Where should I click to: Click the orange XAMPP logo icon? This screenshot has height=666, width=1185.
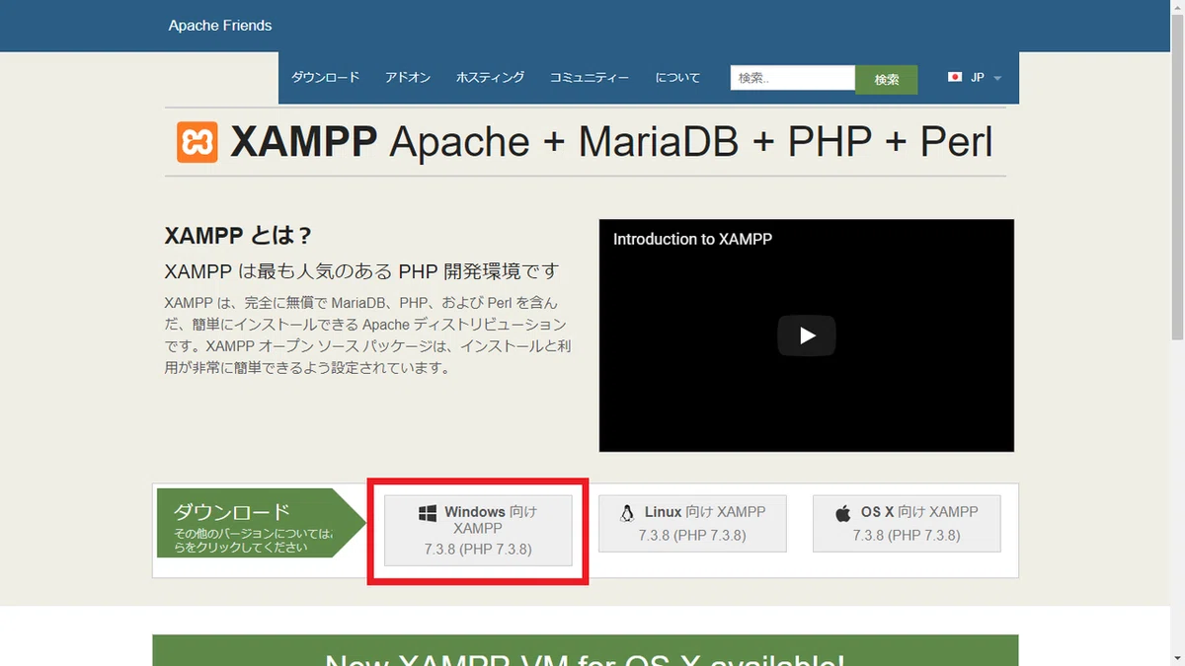tap(197, 143)
